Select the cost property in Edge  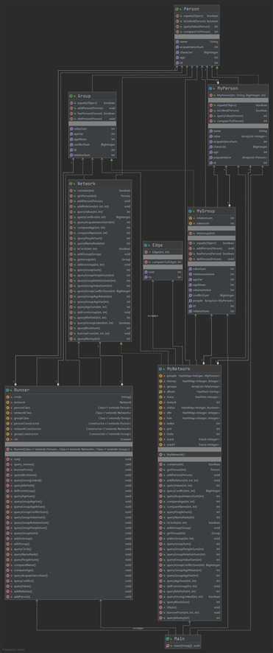(163, 272)
